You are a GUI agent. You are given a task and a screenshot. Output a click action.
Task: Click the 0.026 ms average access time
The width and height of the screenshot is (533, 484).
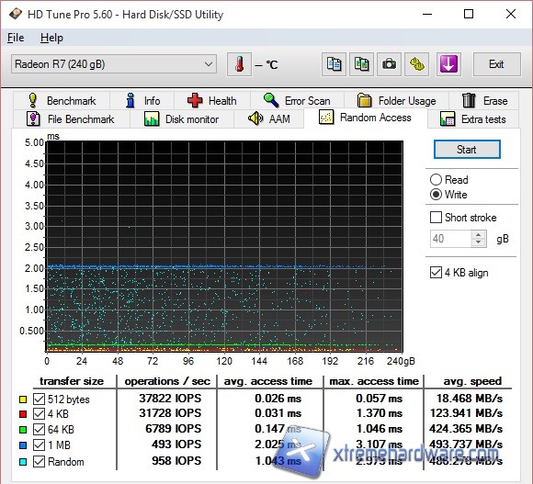(x=278, y=398)
